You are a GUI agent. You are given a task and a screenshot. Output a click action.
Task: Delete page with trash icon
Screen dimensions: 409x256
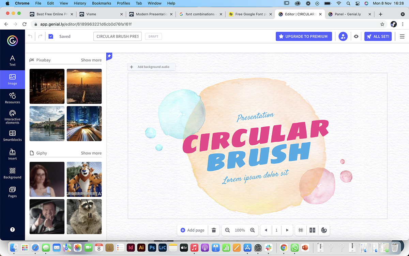tap(214, 230)
